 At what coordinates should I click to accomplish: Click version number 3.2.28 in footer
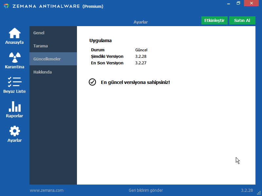247,190
